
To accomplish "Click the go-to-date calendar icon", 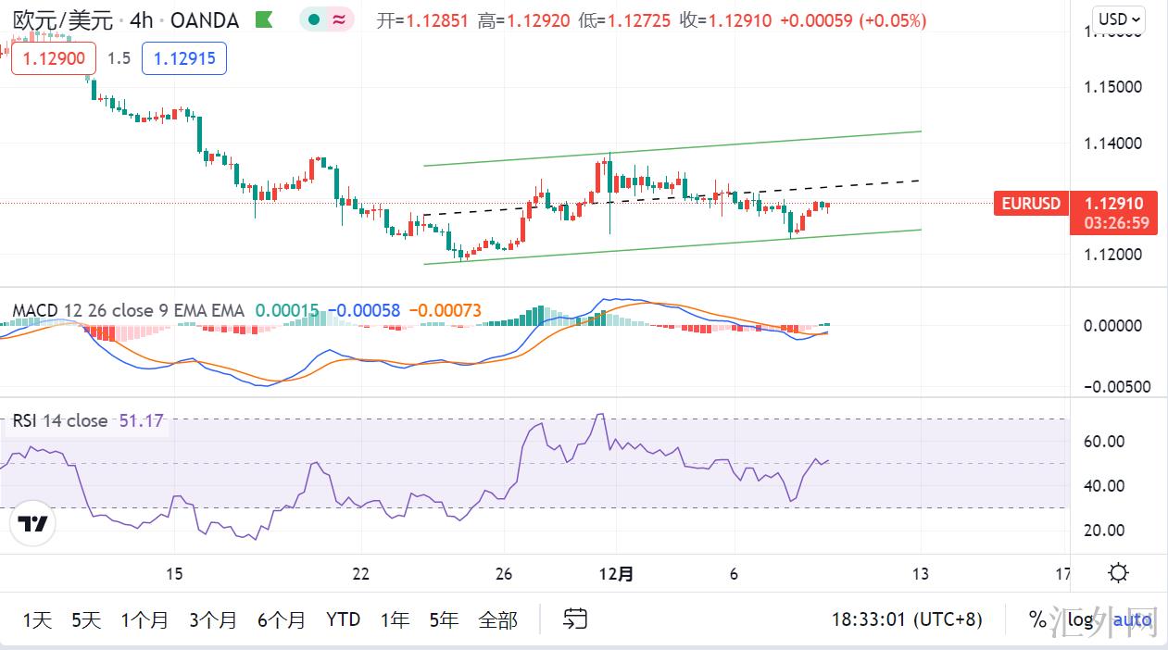I will pos(575,619).
